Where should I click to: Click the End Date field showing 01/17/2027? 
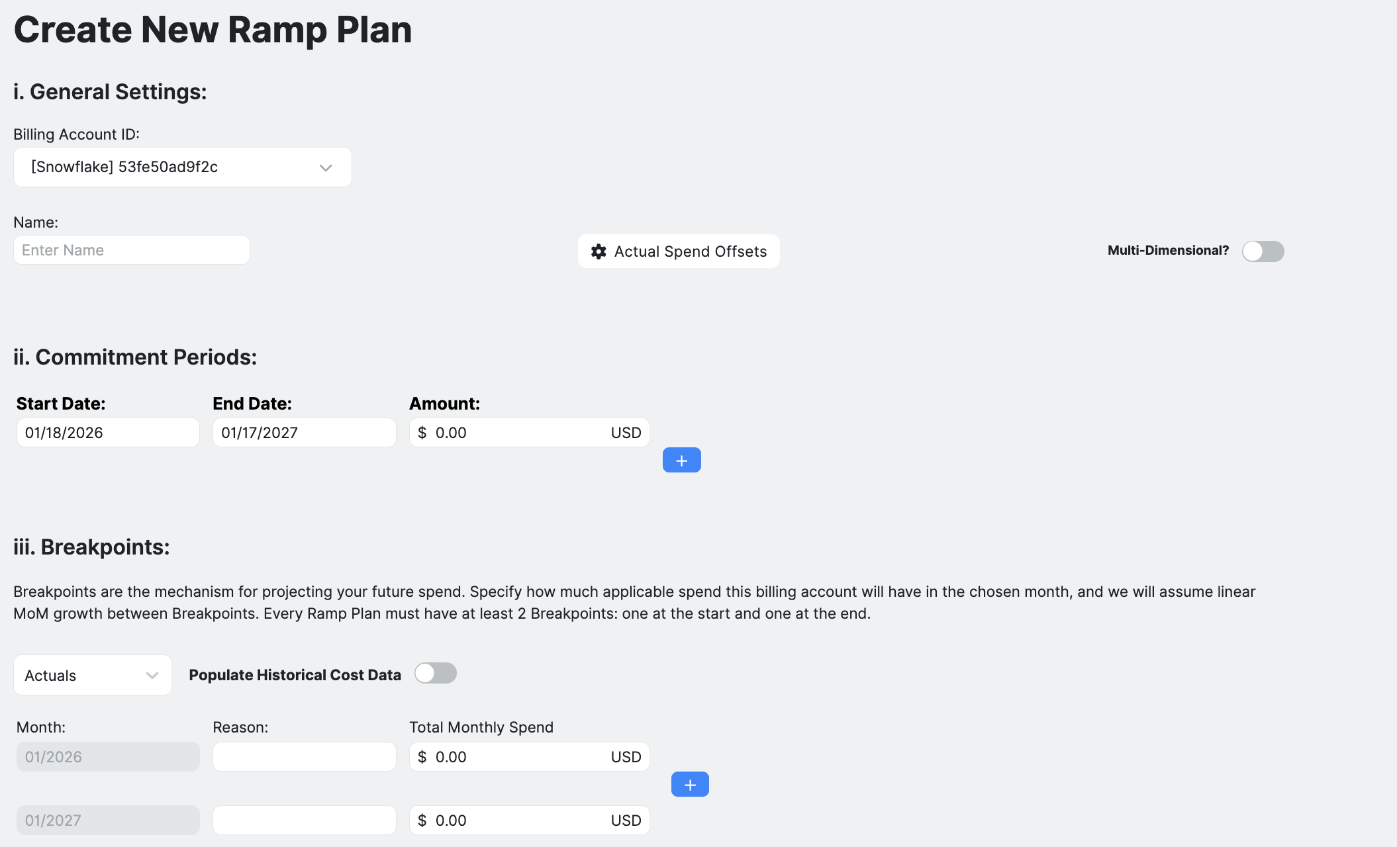tap(304, 432)
